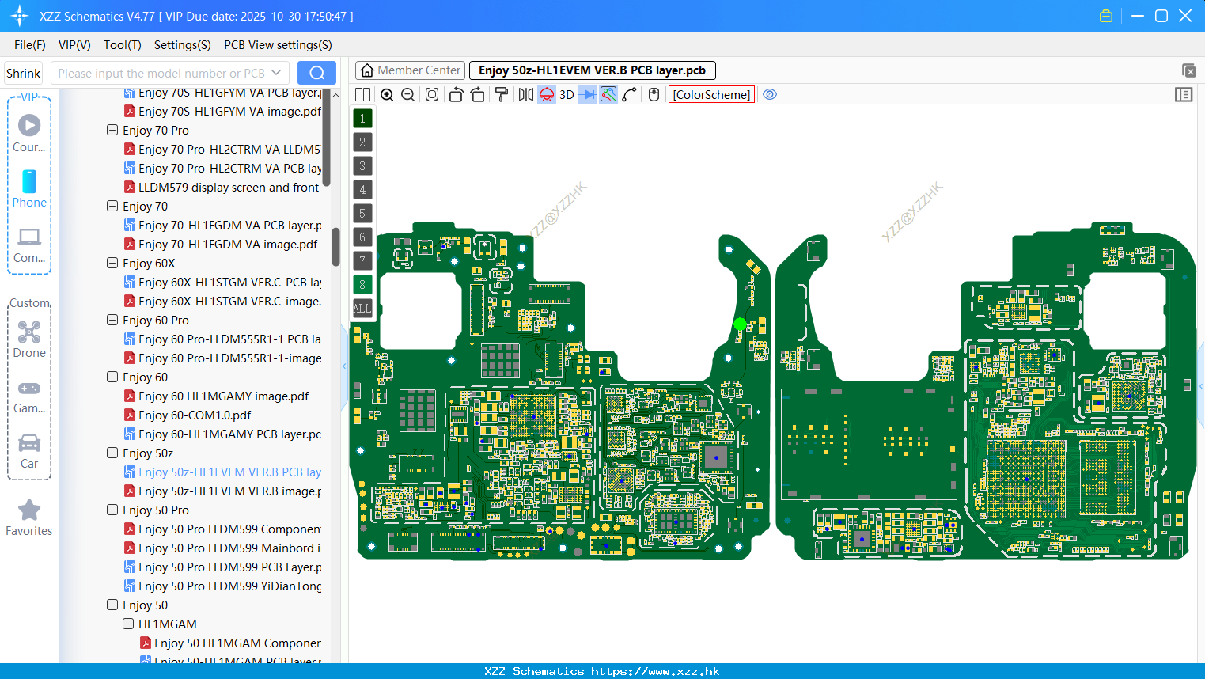The image size is (1205, 679).
Task: Show PCB layer 2
Action: point(362,142)
